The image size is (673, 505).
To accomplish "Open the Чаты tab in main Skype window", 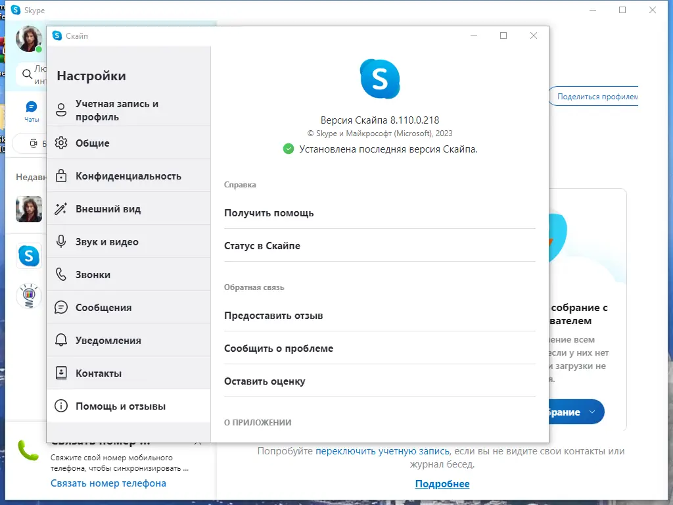I will click(x=32, y=110).
